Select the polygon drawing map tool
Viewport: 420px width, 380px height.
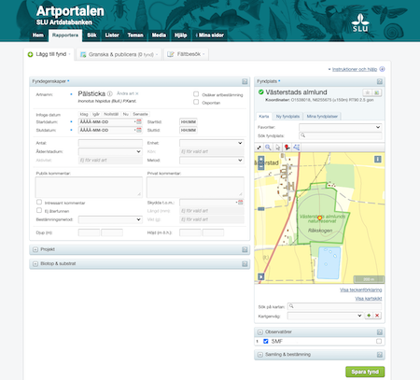pyautogui.click(x=297, y=148)
